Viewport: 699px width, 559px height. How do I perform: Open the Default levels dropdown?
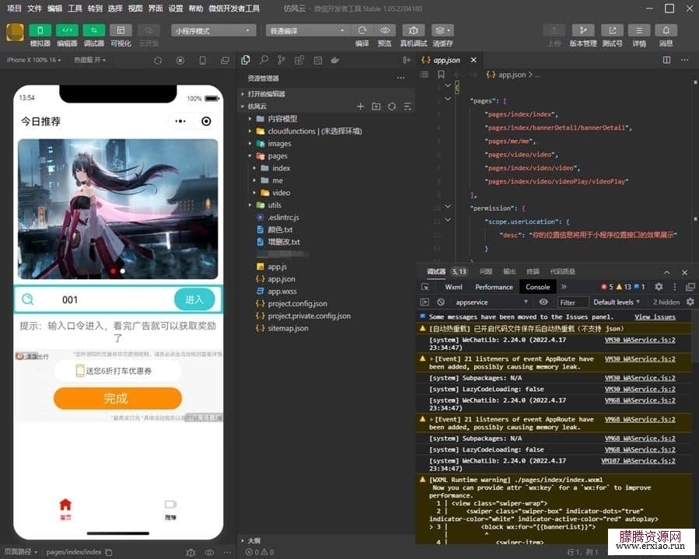(617, 302)
